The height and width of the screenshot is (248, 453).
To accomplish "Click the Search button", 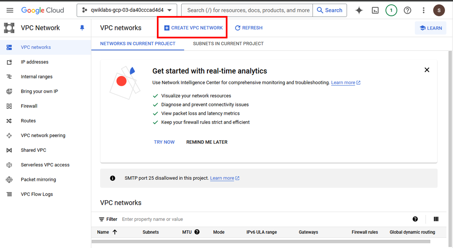I will (330, 10).
